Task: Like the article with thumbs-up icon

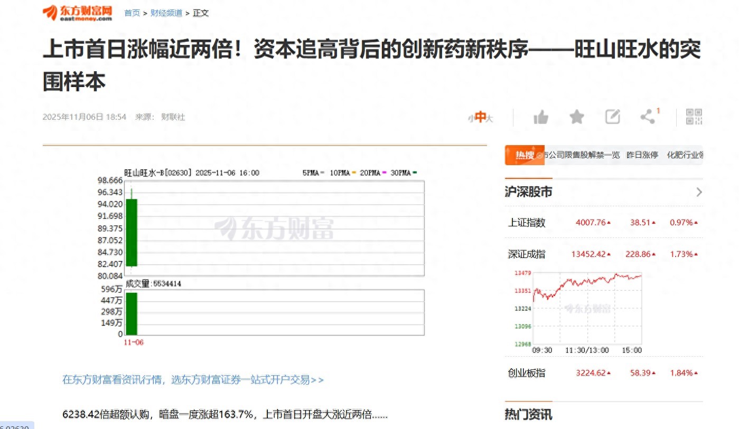Action: (541, 117)
